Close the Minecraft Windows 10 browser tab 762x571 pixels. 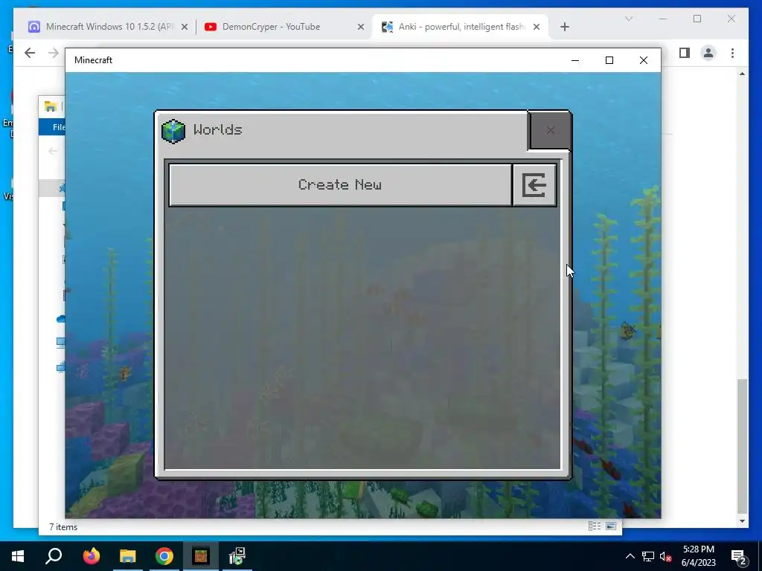185,28
